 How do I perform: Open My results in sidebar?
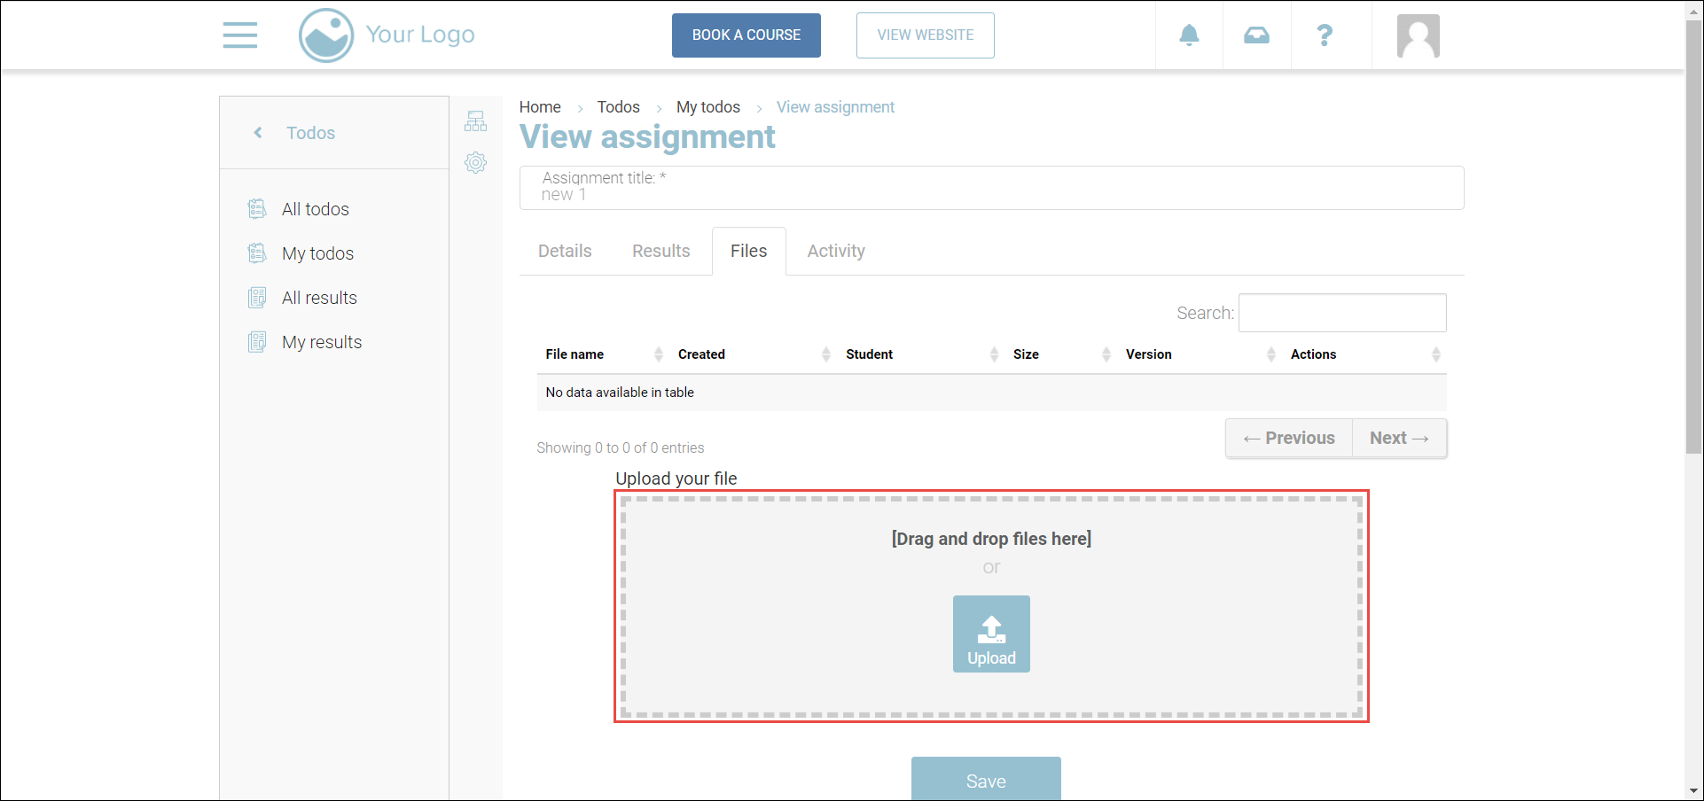click(x=321, y=342)
